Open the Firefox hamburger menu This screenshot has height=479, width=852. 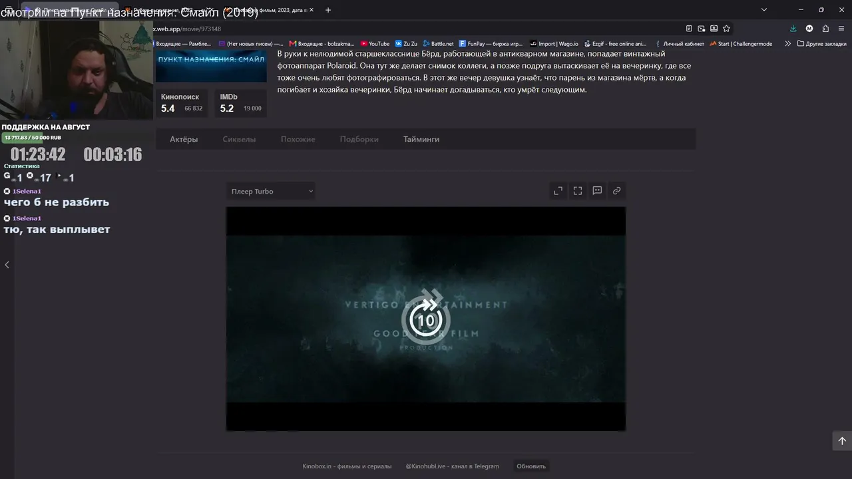(842, 29)
